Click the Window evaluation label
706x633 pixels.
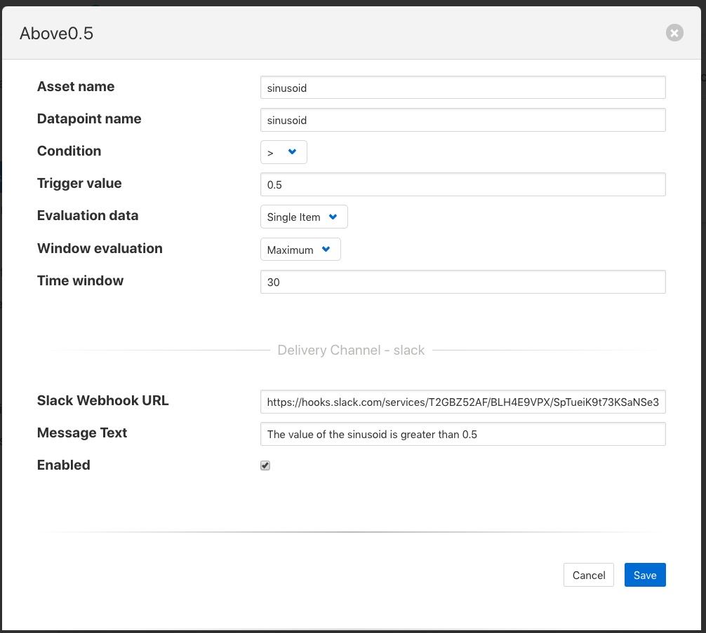(100, 248)
